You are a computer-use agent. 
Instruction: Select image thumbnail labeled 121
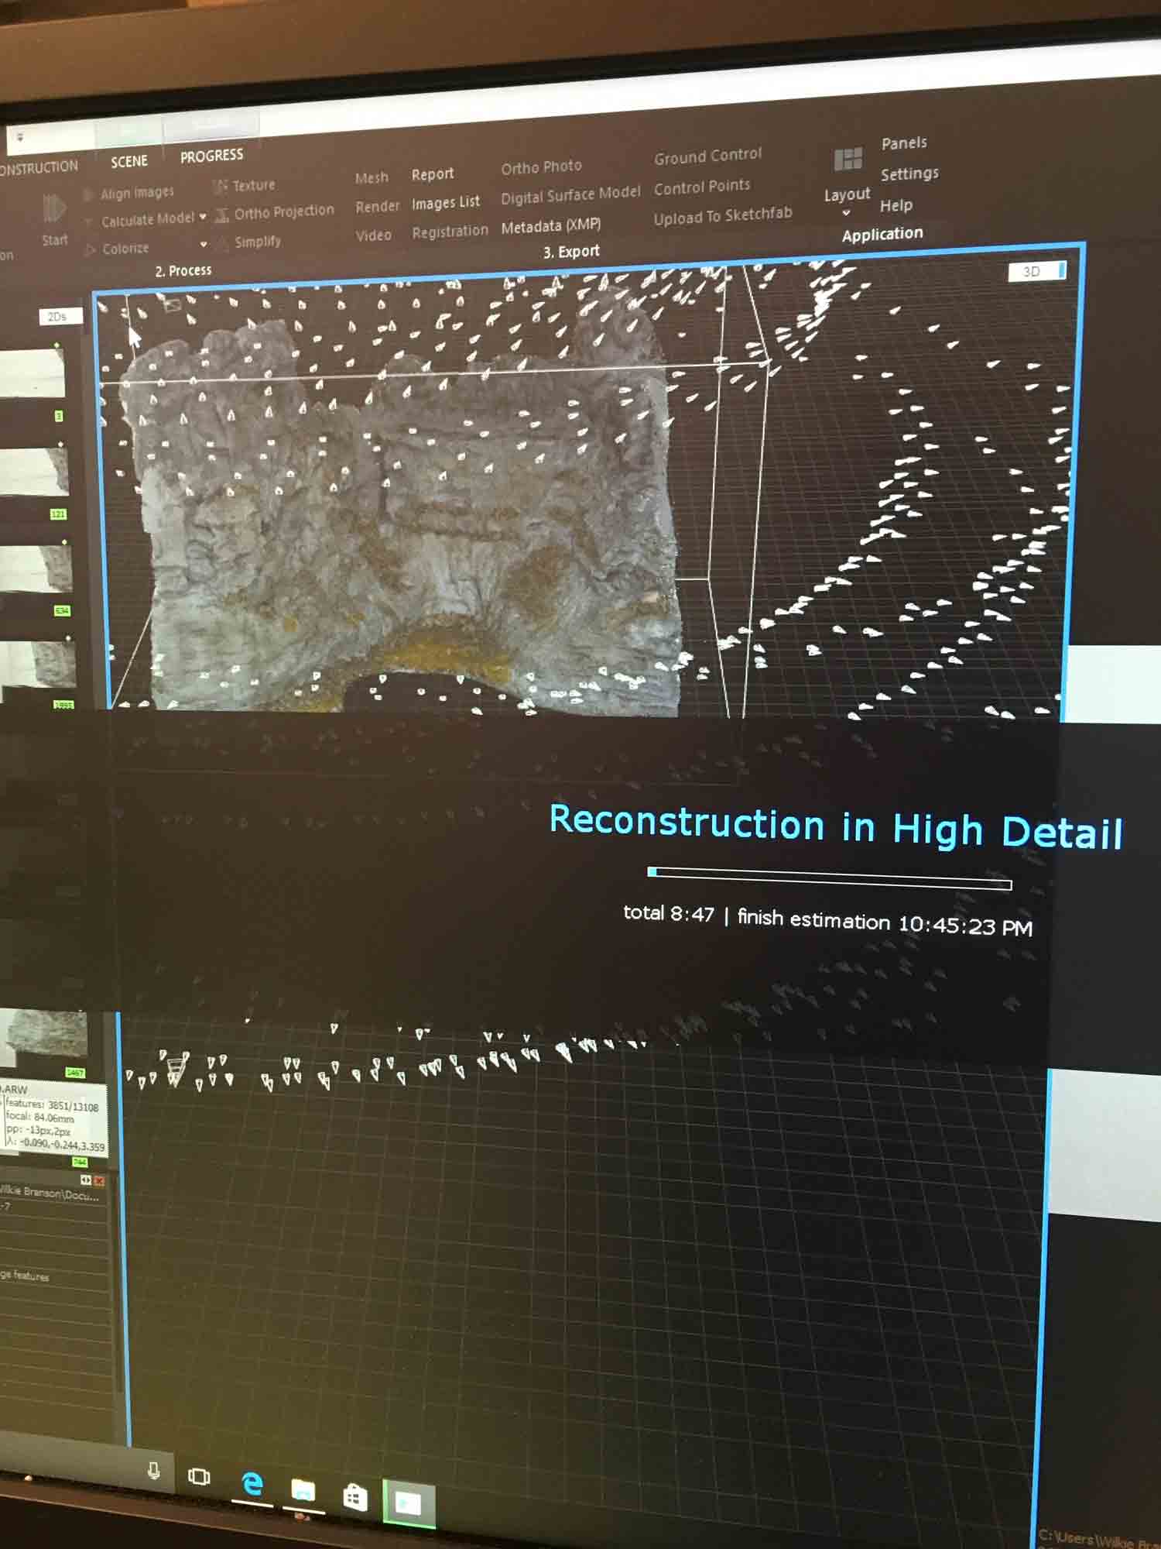point(35,471)
